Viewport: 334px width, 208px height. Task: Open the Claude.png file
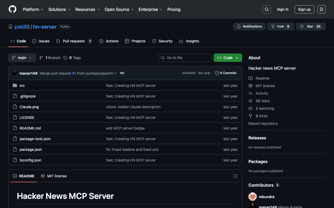[29, 107]
